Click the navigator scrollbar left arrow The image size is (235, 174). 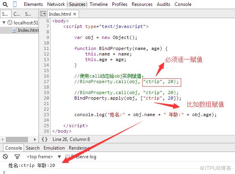pos(2,139)
